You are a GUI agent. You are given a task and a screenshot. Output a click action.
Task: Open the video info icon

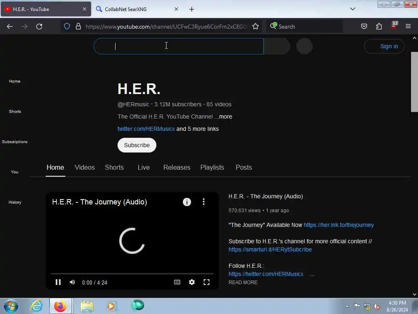pyautogui.click(x=187, y=202)
